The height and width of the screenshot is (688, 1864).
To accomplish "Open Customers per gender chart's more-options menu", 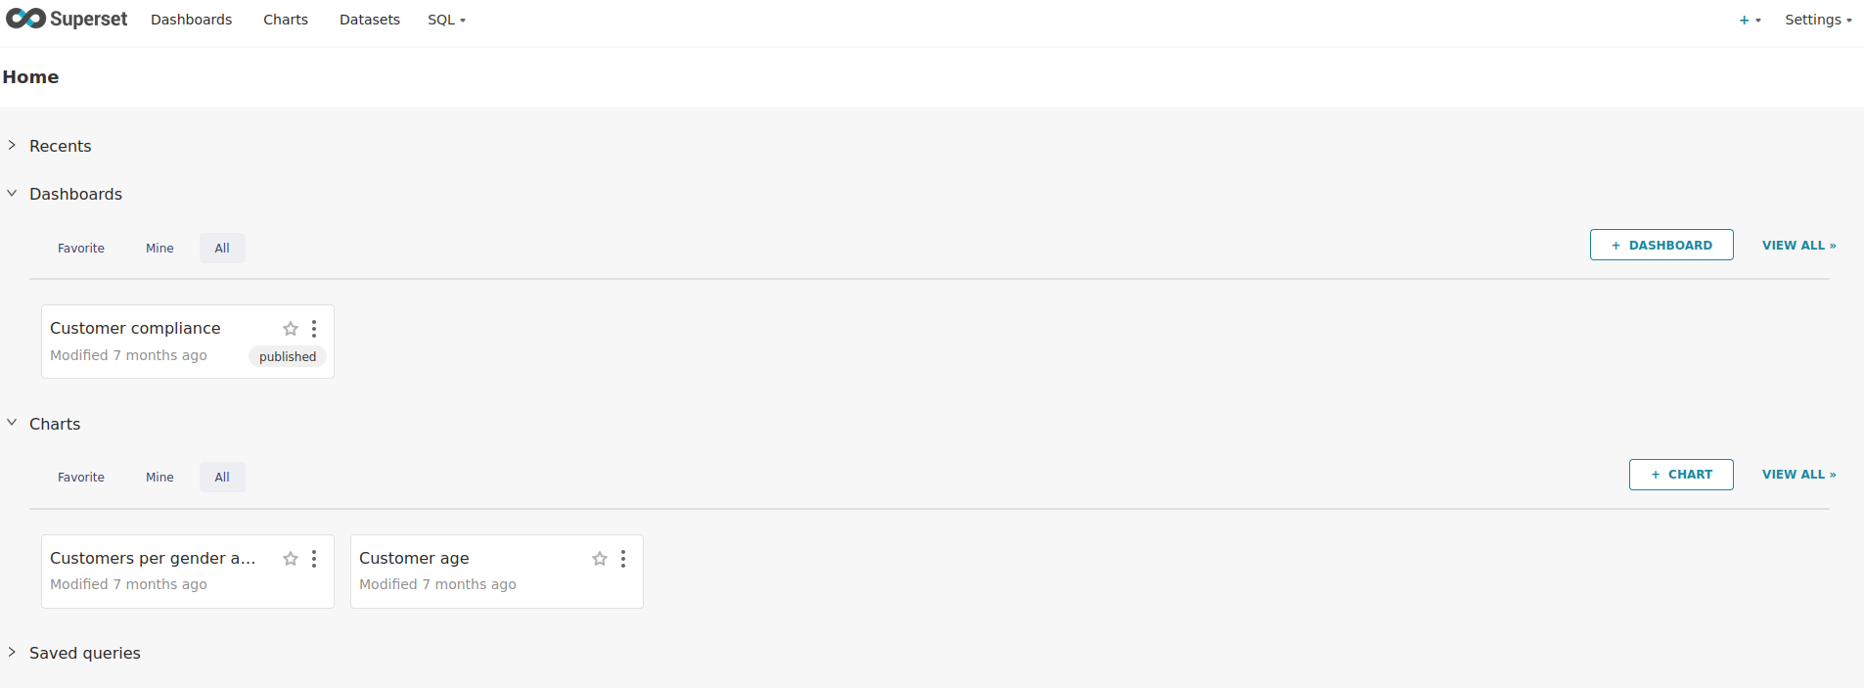I will pos(314,559).
